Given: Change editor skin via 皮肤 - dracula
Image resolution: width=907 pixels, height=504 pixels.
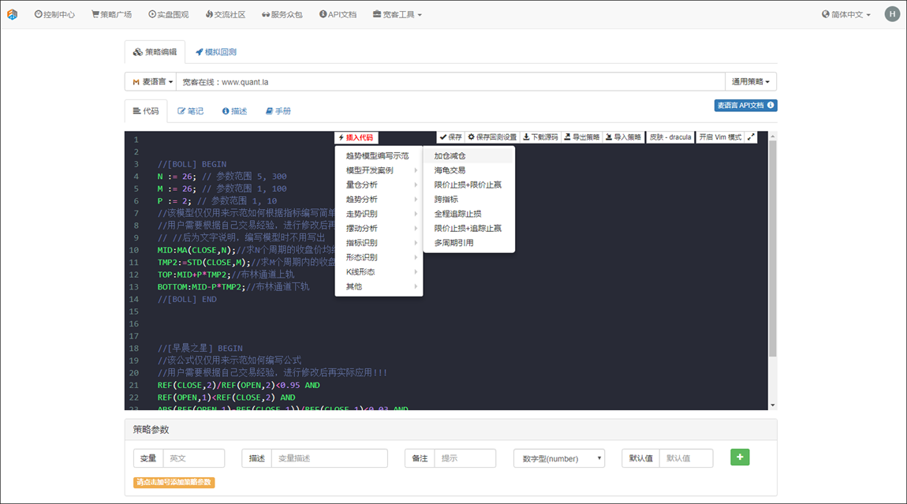Looking at the screenshot, I should (670, 137).
